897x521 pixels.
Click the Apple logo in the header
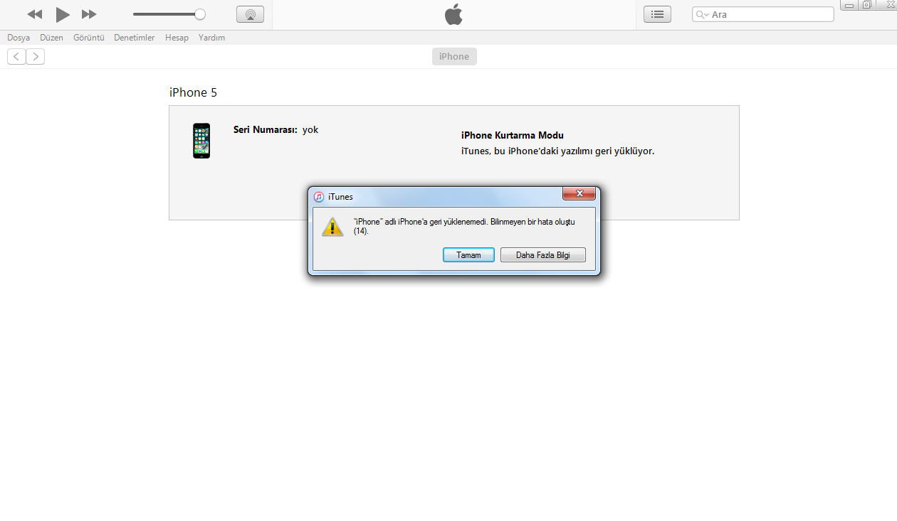pyautogui.click(x=453, y=14)
